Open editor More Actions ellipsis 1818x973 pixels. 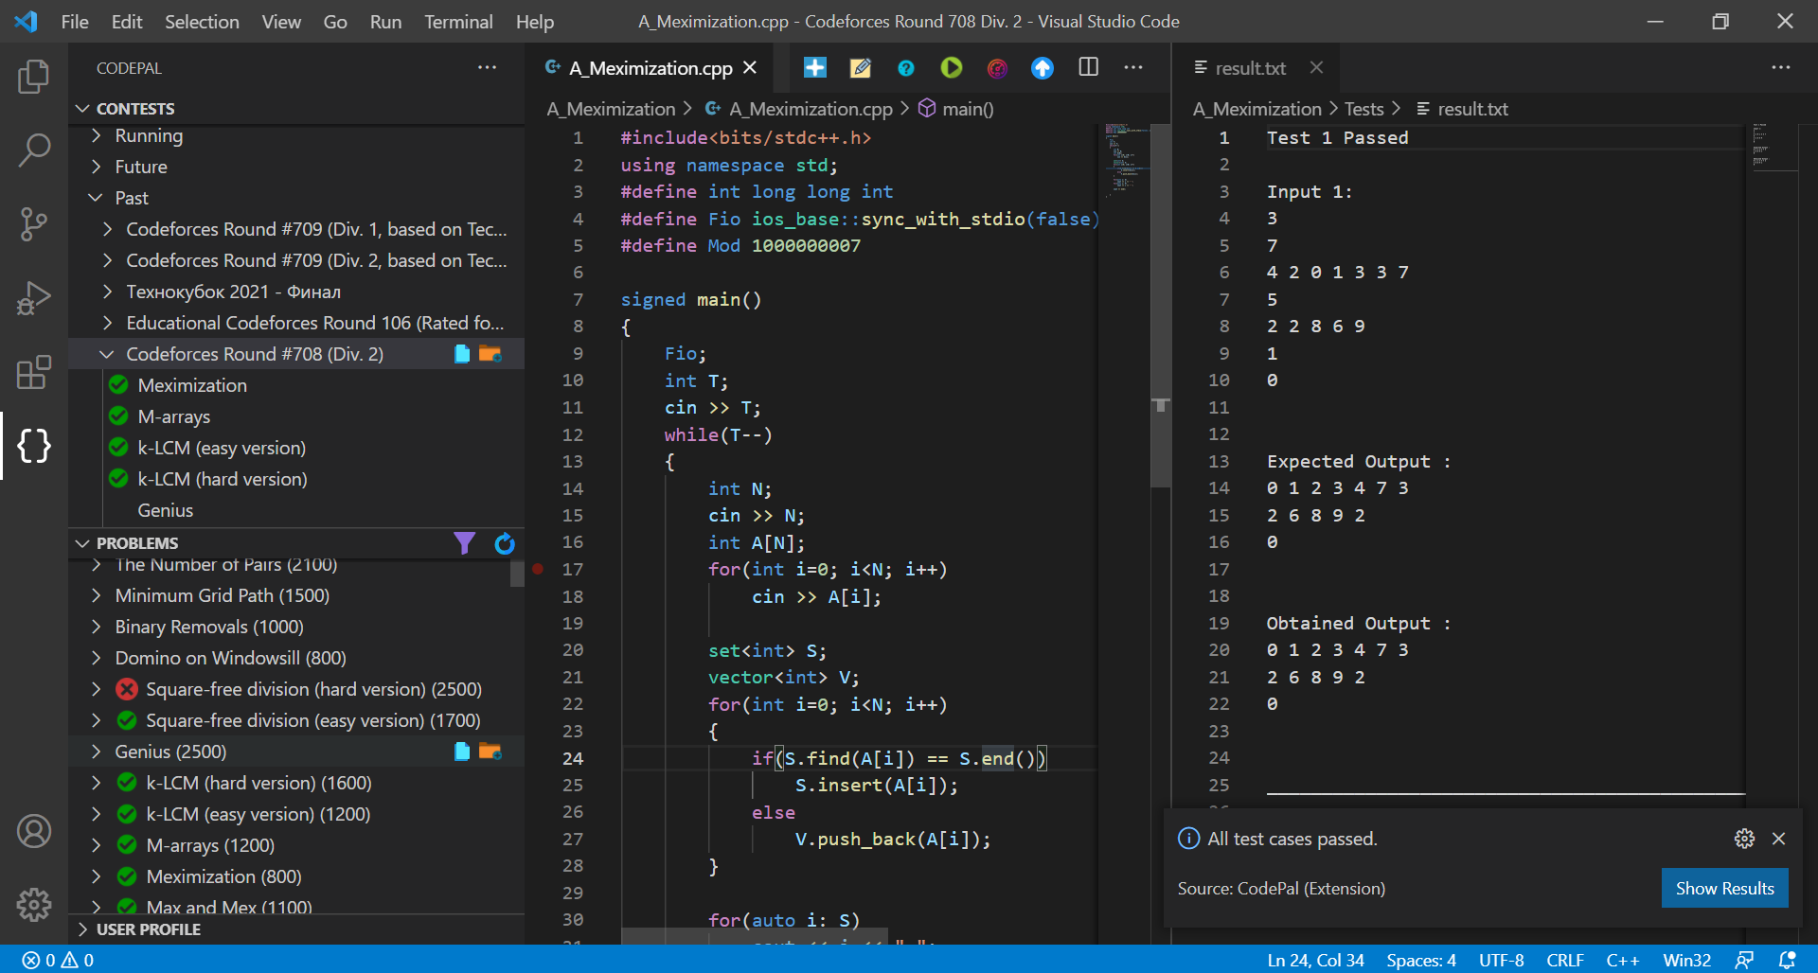(1133, 67)
